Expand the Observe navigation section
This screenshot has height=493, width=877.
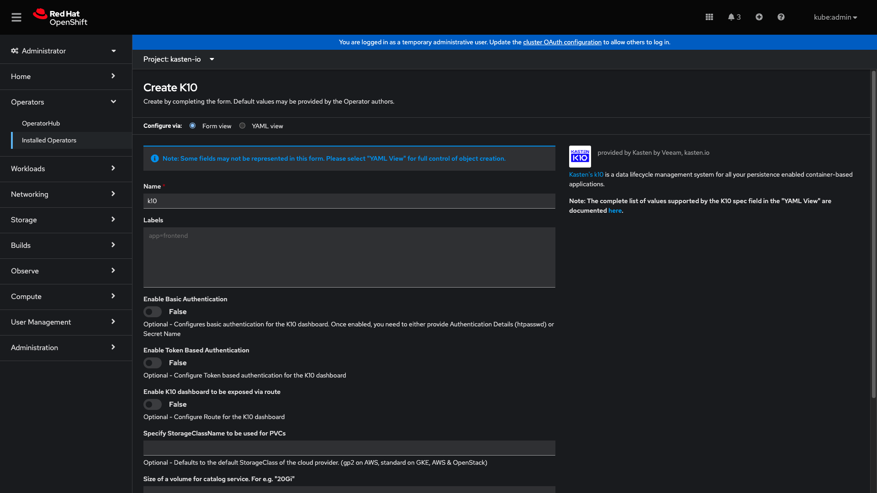tap(66, 271)
